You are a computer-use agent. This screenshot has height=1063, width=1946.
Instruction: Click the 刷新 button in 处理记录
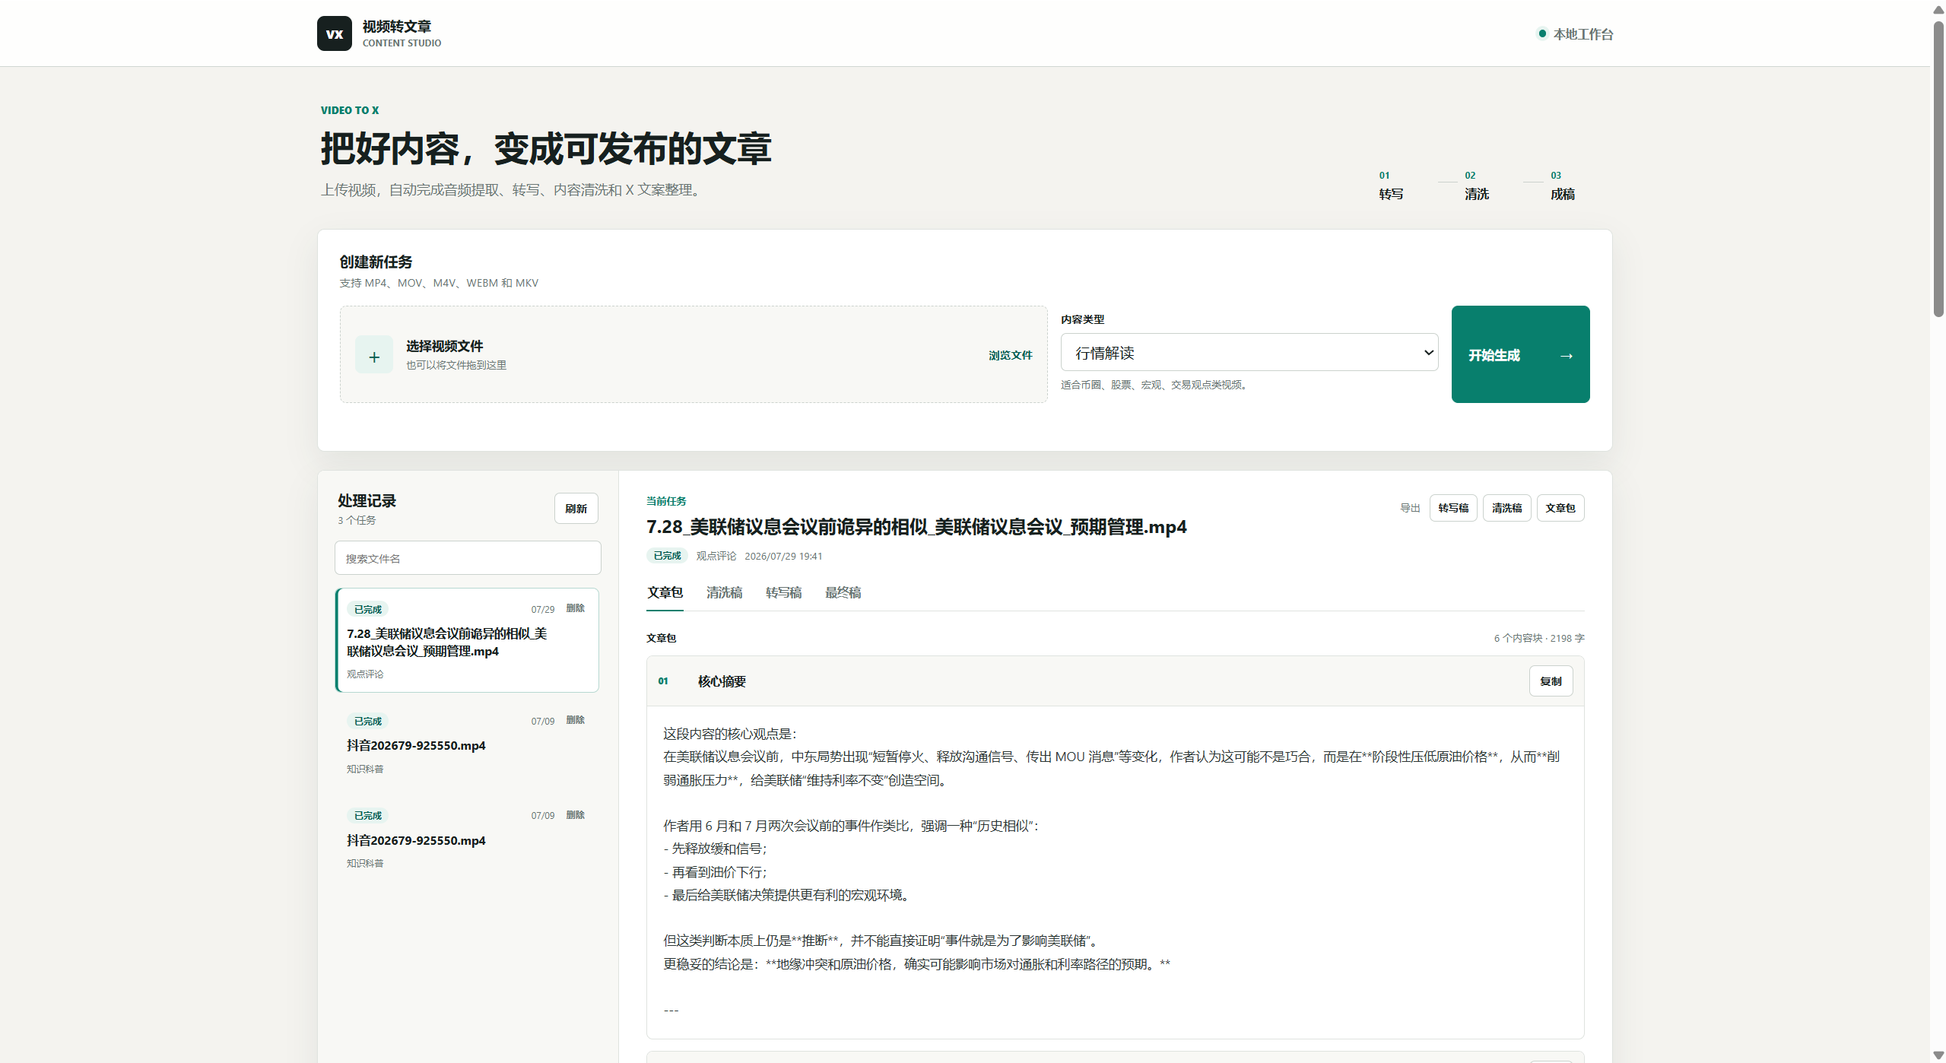pyautogui.click(x=576, y=509)
